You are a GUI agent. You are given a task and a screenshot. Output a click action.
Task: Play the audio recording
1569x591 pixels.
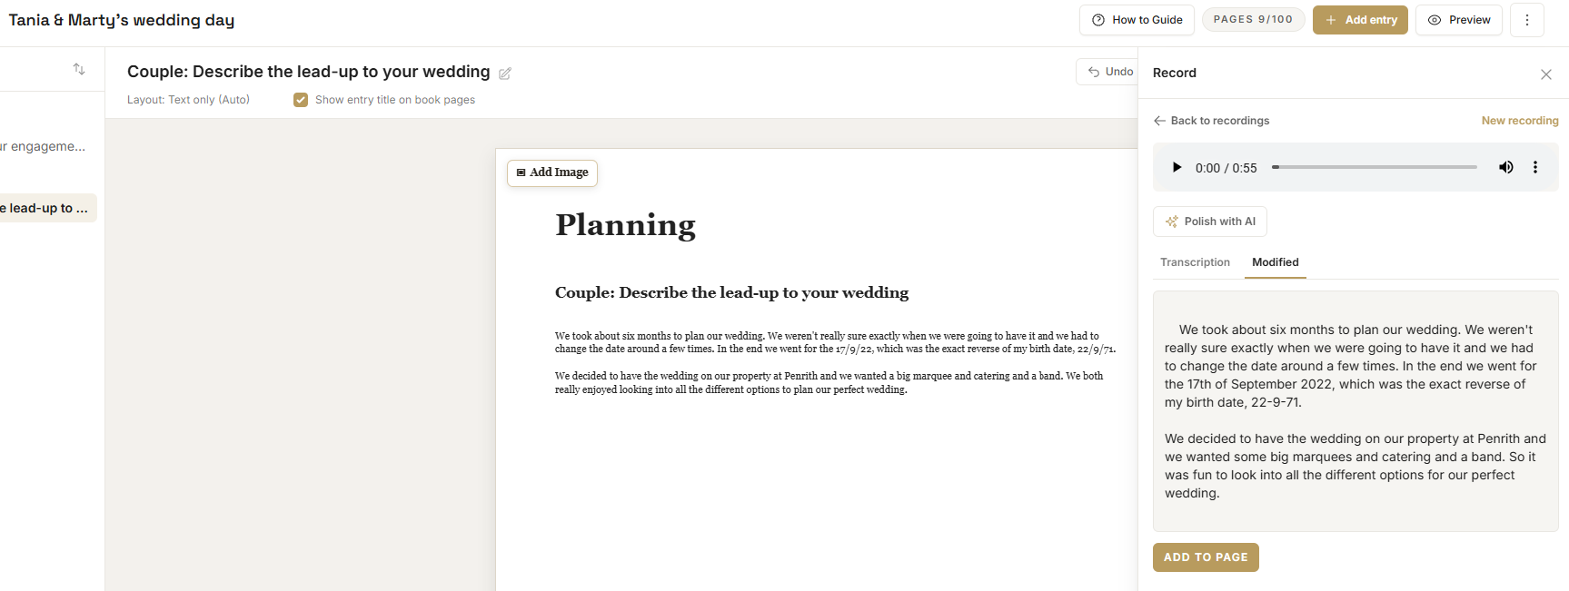coord(1177,167)
